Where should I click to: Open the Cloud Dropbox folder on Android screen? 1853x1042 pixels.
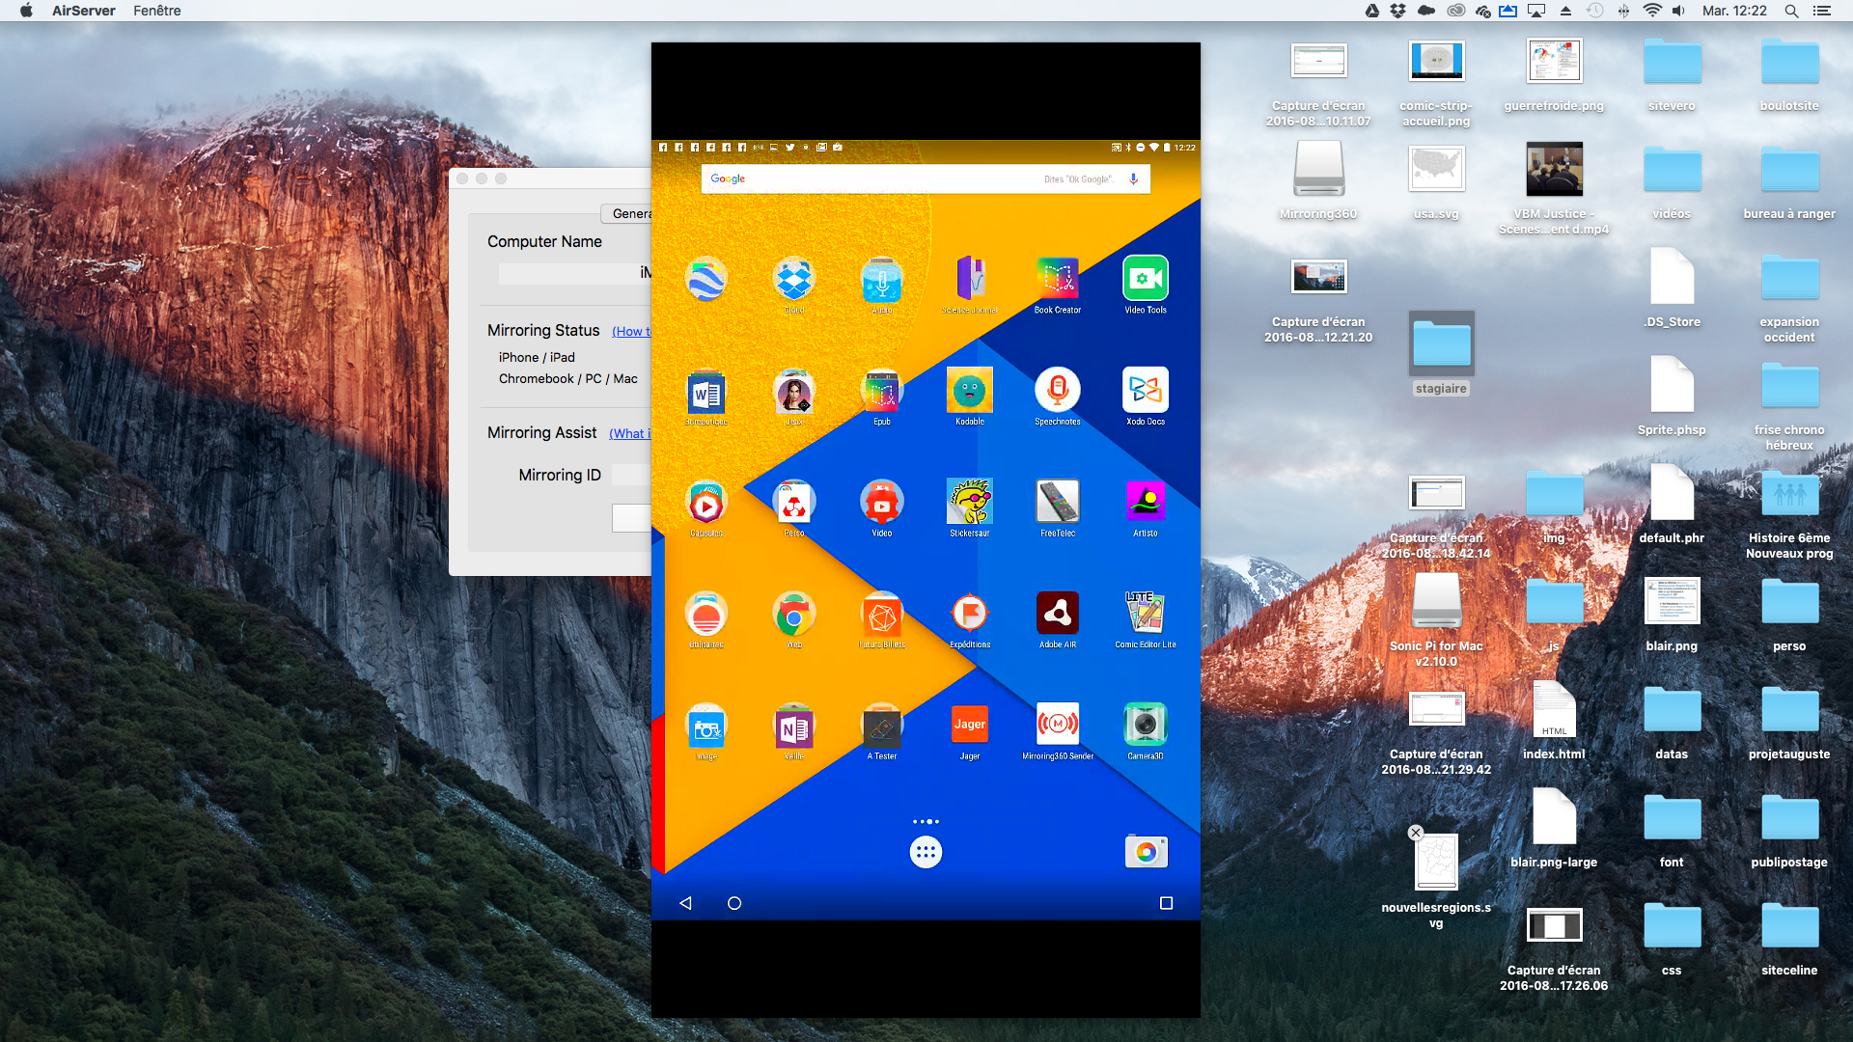pyautogui.click(x=793, y=280)
